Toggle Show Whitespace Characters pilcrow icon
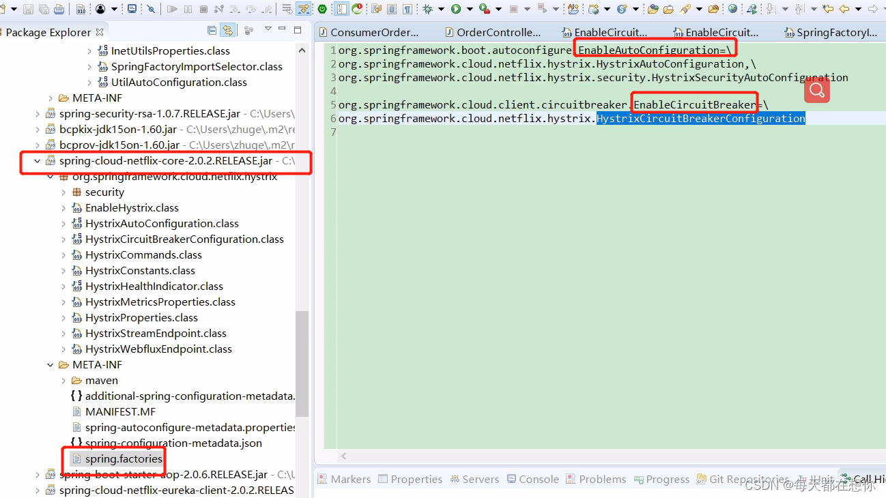 point(407,9)
